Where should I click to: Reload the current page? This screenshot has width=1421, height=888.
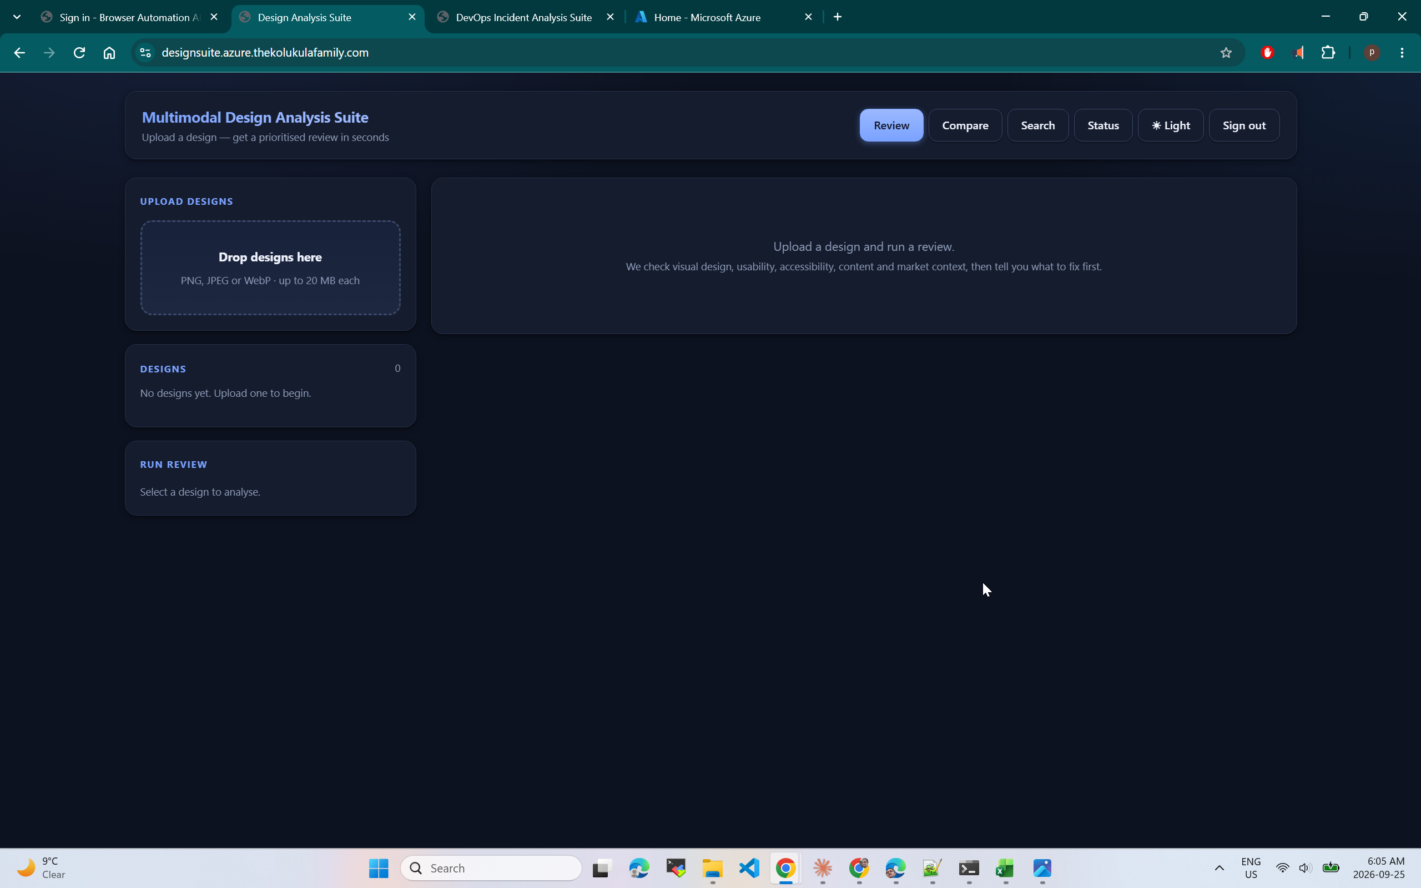click(x=79, y=53)
